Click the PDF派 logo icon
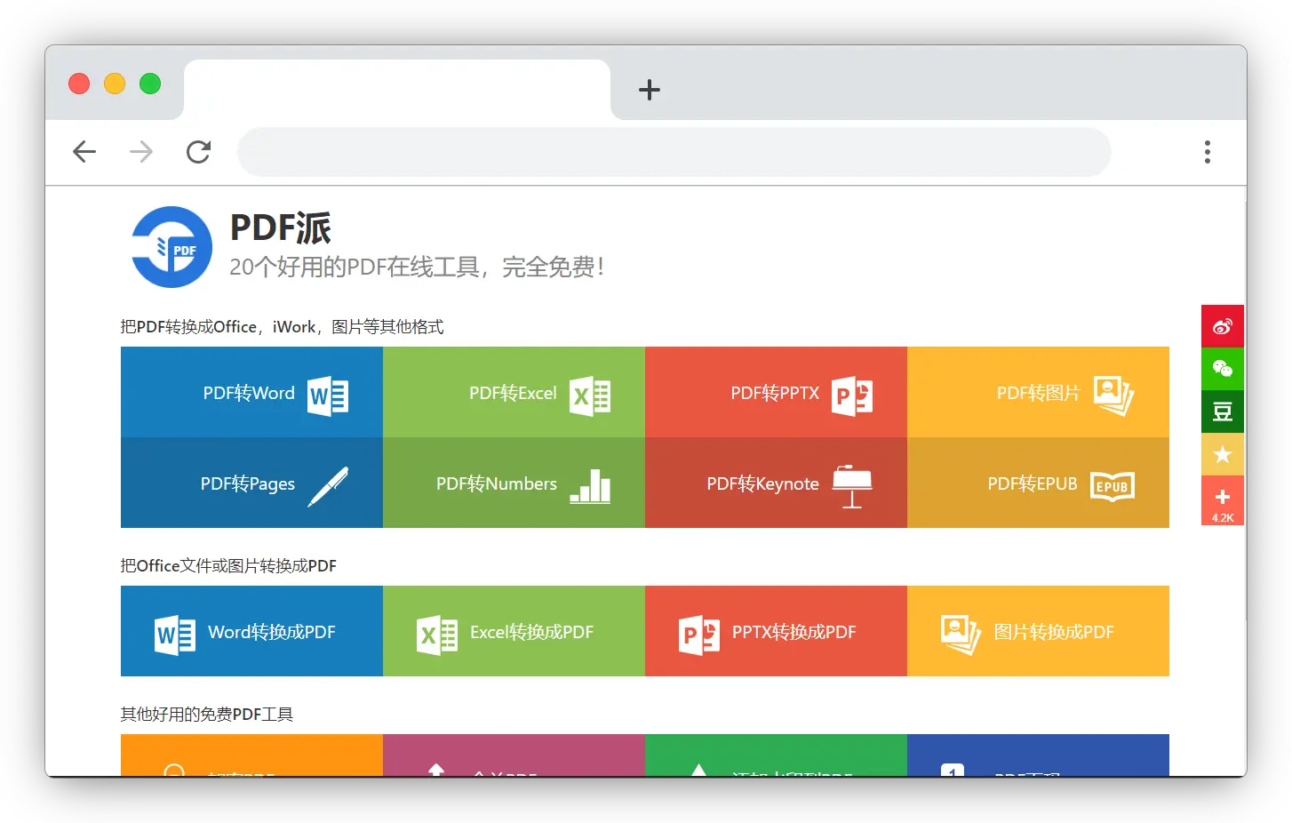Viewport: 1292px width, 823px height. tap(171, 247)
